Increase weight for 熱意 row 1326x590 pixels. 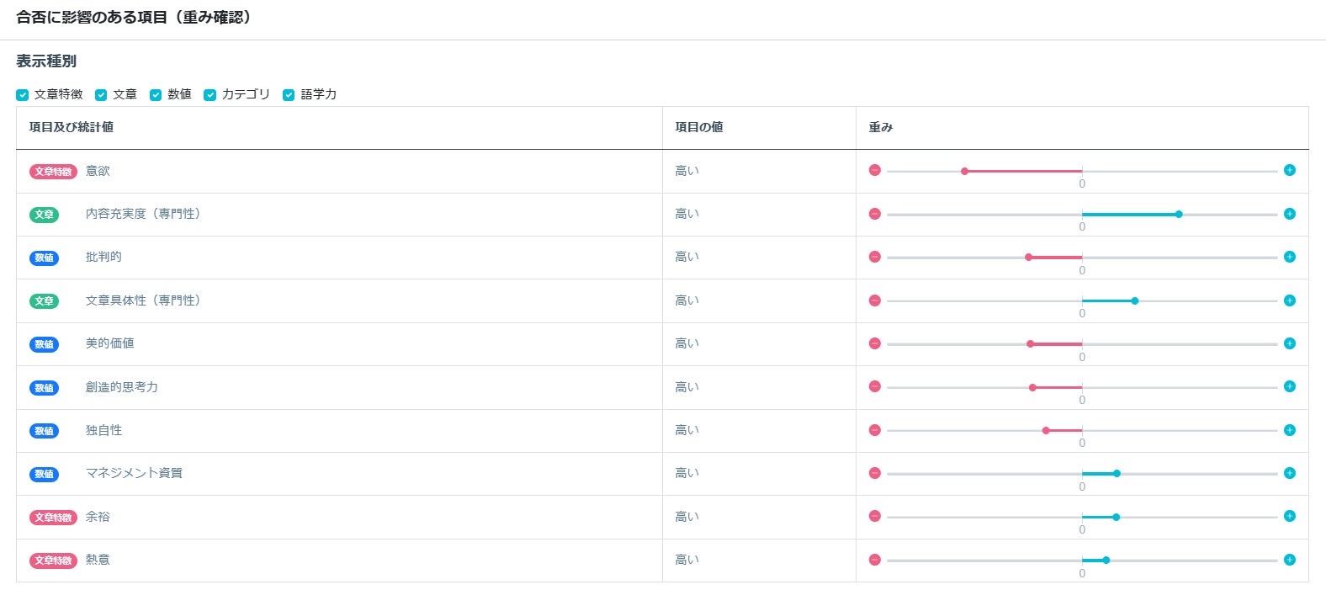pos(1289,560)
